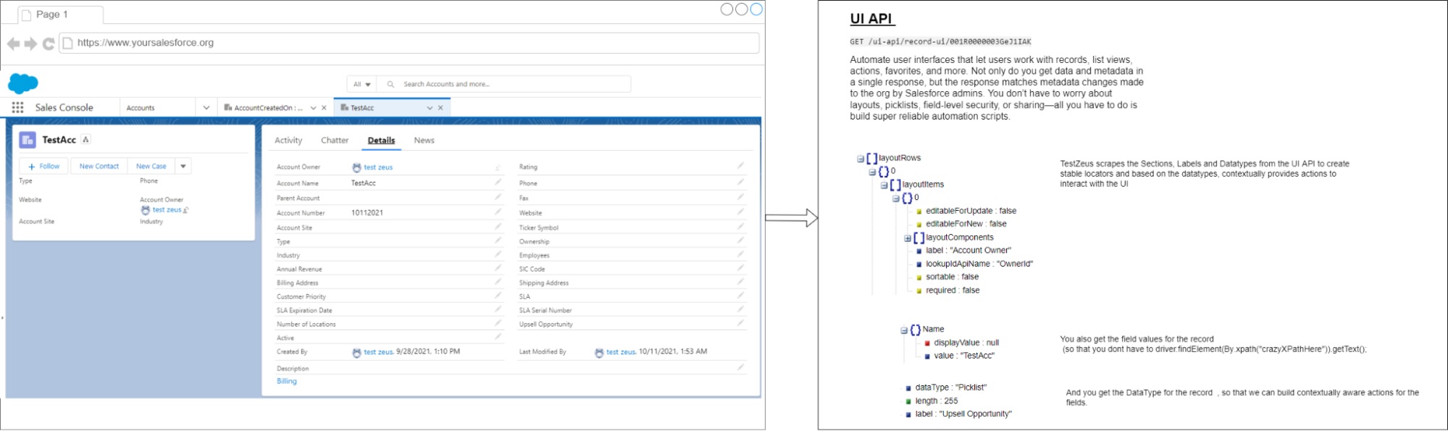1448x431 pixels.
Task: Open Accounts navigation dropdown chevron
Action: point(206,108)
